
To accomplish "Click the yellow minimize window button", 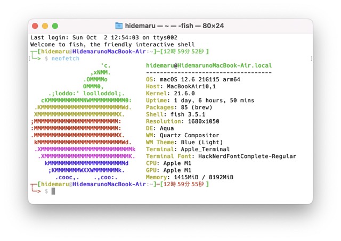I will (x=45, y=26).
